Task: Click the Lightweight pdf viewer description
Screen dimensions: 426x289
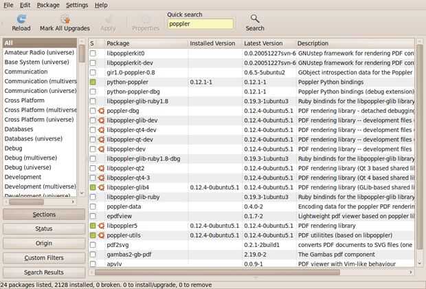Action: 356,216
